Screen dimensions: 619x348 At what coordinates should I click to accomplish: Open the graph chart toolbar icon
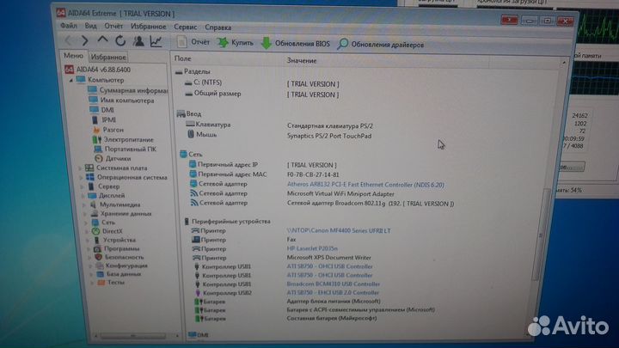pos(156,41)
